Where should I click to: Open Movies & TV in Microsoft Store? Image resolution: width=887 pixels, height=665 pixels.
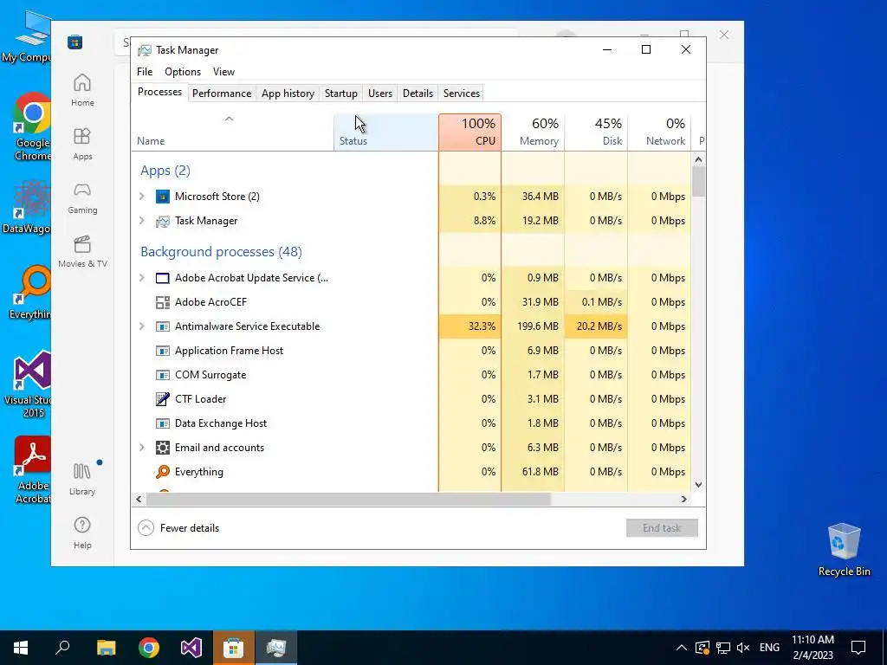(82, 251)
